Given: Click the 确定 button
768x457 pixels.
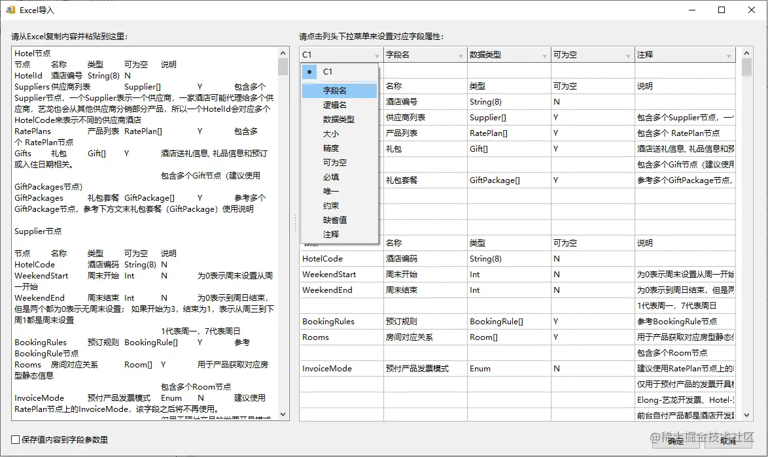Looking at the screenshot, I should tap(676, 442).
